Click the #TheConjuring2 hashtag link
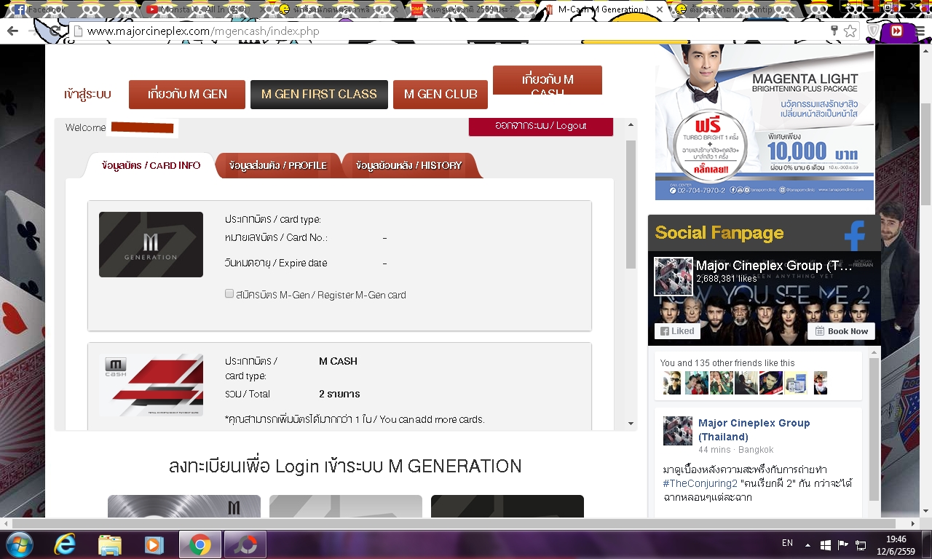Viewport: 932px width, 559px height. [x=700, y=483]
